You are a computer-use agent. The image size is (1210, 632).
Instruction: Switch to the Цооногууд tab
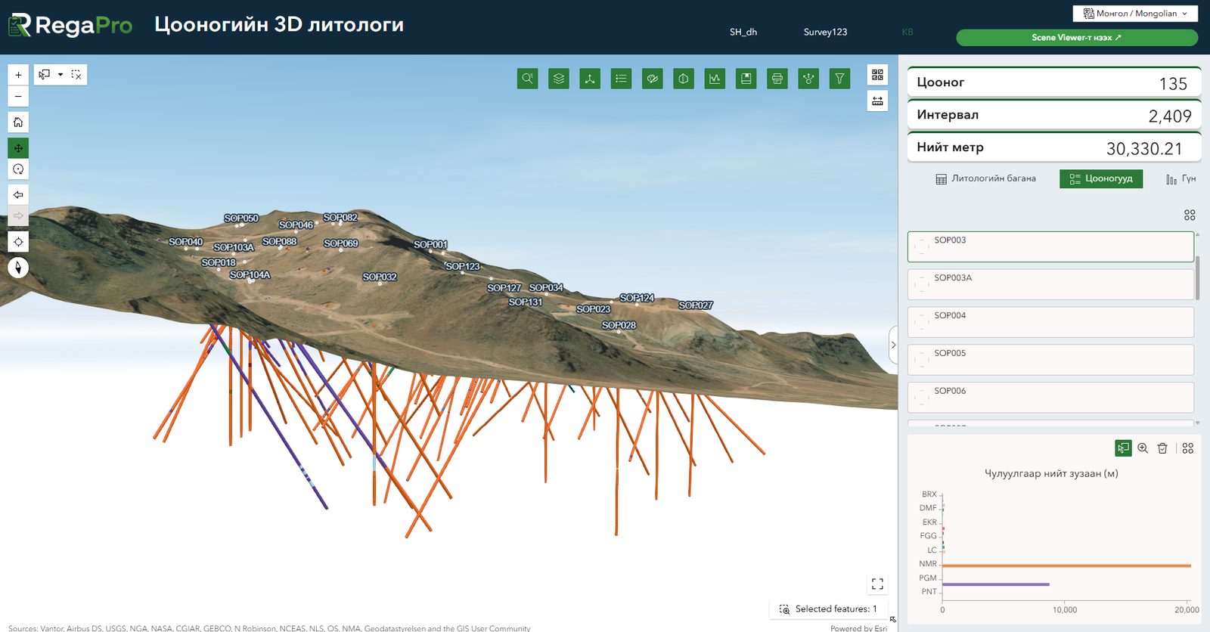coord(1101,179)
